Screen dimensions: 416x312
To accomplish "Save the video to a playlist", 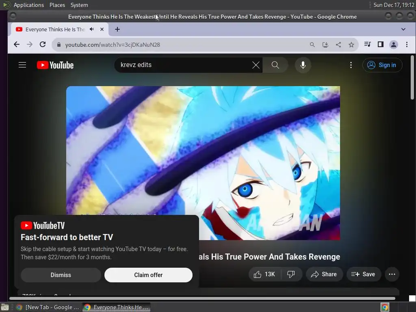I will (x=364, y=274).
